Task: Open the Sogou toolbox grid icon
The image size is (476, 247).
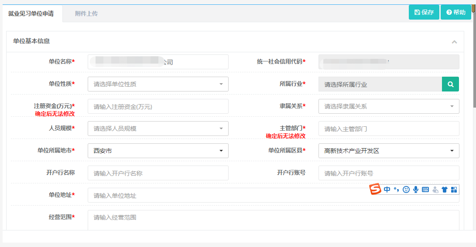Action: [x=454, y=189]
